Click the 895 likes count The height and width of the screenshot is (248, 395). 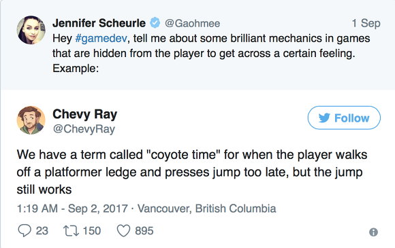(x=144, y=230)
